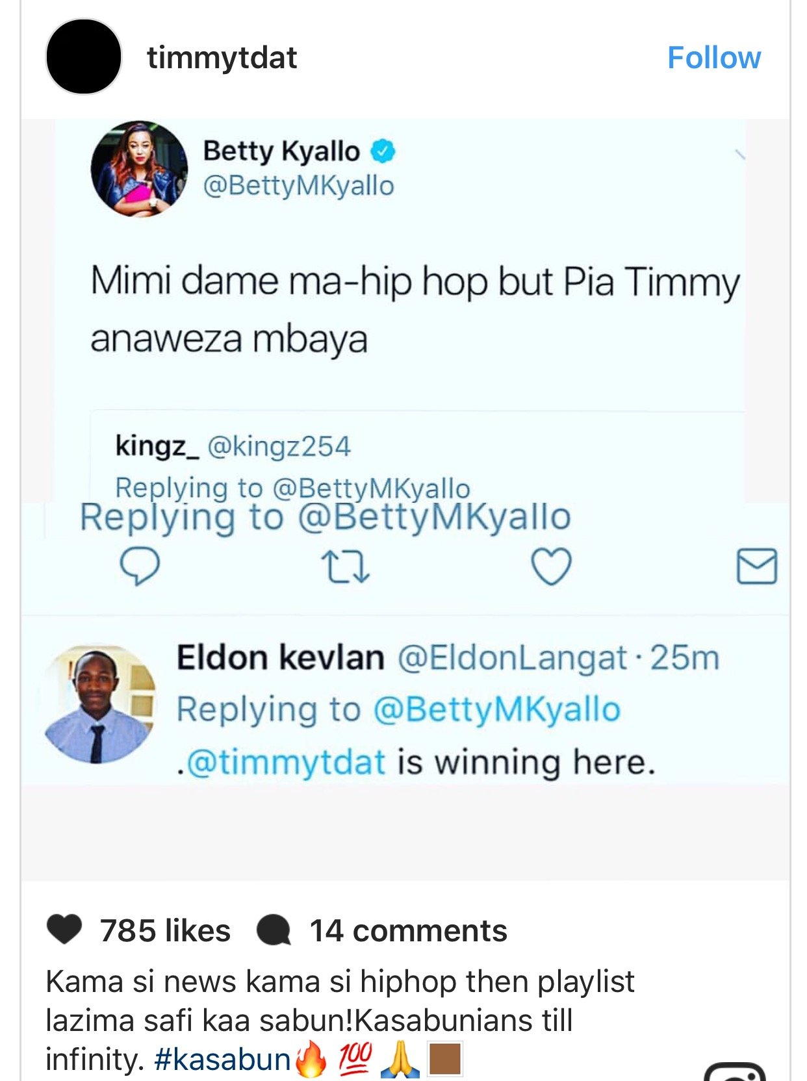
Task: View the 785 likes list
Action: pyautogui.click(x=165, y=930)
